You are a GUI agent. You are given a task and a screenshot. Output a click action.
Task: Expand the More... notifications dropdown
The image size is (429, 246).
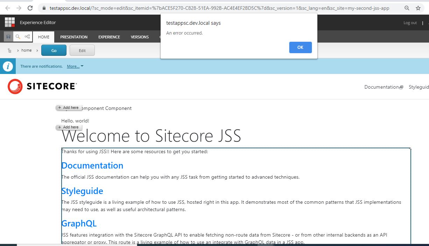(x=73, y=66)
